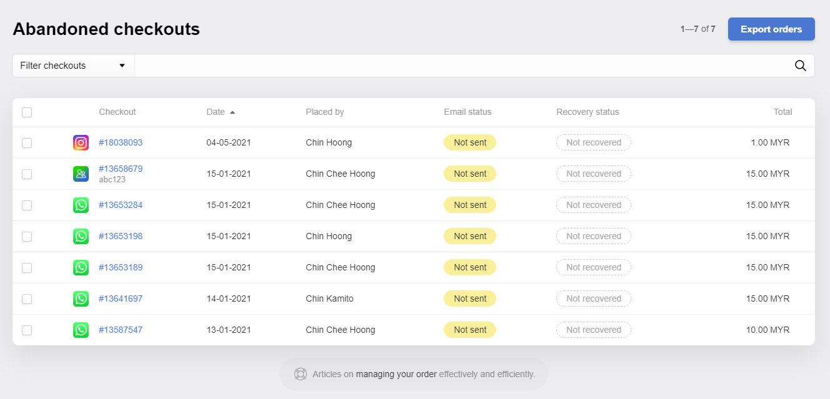Viewport: 830px width, 399px height.
Task: Click Not recovered status for #13587547
Action: 594,330
